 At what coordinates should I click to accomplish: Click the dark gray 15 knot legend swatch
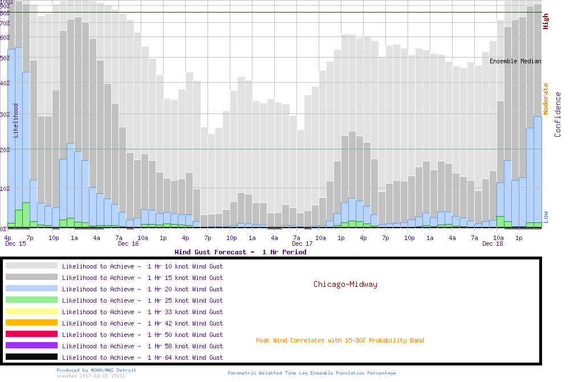[31, 277]
